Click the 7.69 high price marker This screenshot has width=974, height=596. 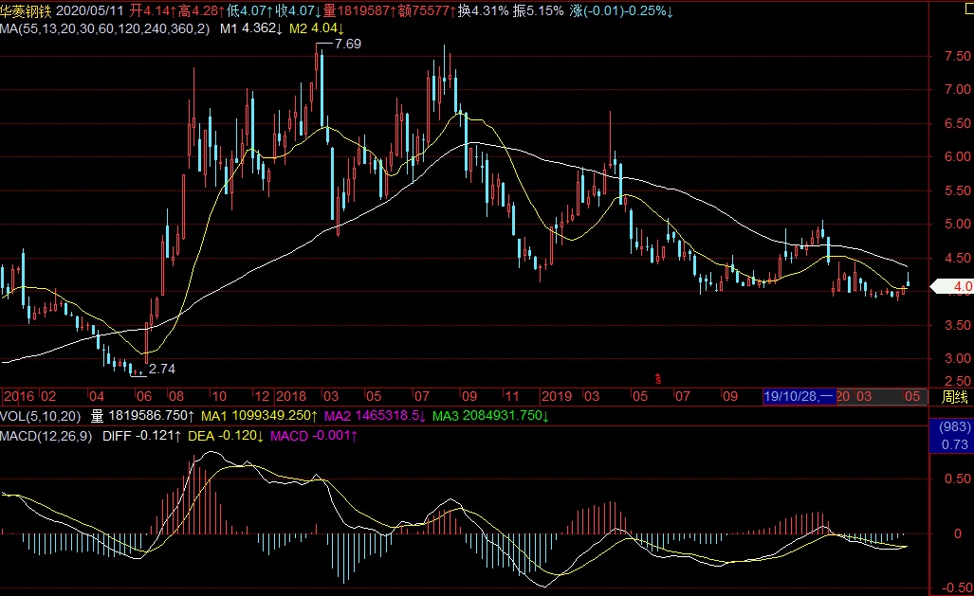click(347, 45)
